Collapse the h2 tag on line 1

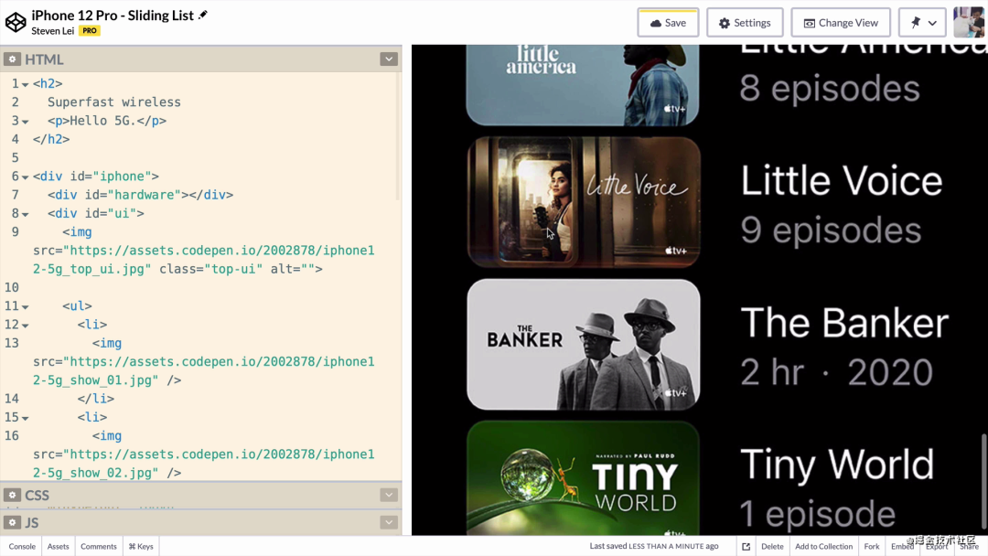[x=26, y=84]
